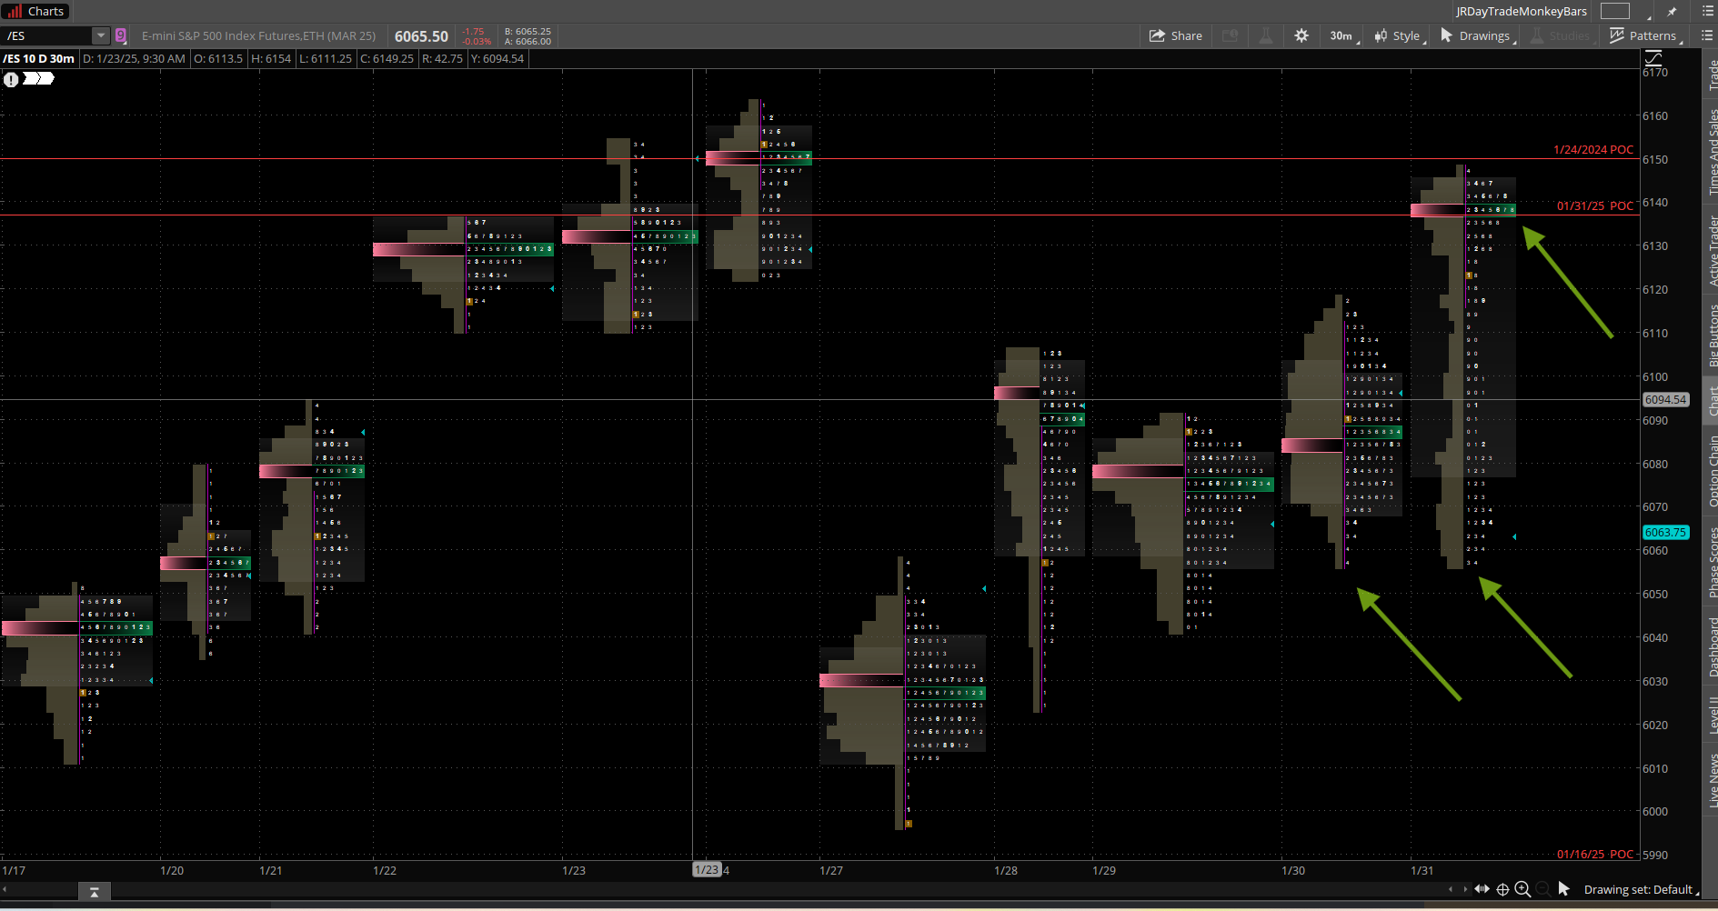Click the 1/23 highlighted date marker
1718x911 pixels.
(707, 870)
